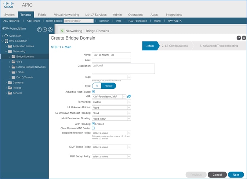Click ALL TENANTS link
The height and width of the screenshot is (179, 247).
tap(11, 21)
